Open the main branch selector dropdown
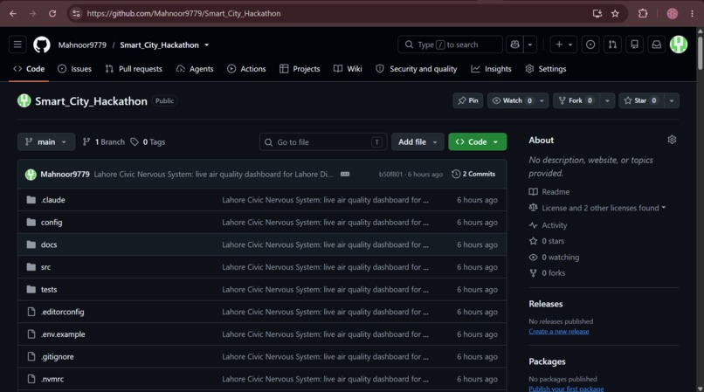 point(46,142)
